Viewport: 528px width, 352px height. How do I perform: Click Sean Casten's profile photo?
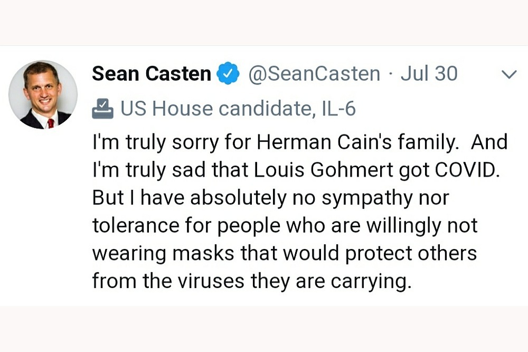point(43,95)
